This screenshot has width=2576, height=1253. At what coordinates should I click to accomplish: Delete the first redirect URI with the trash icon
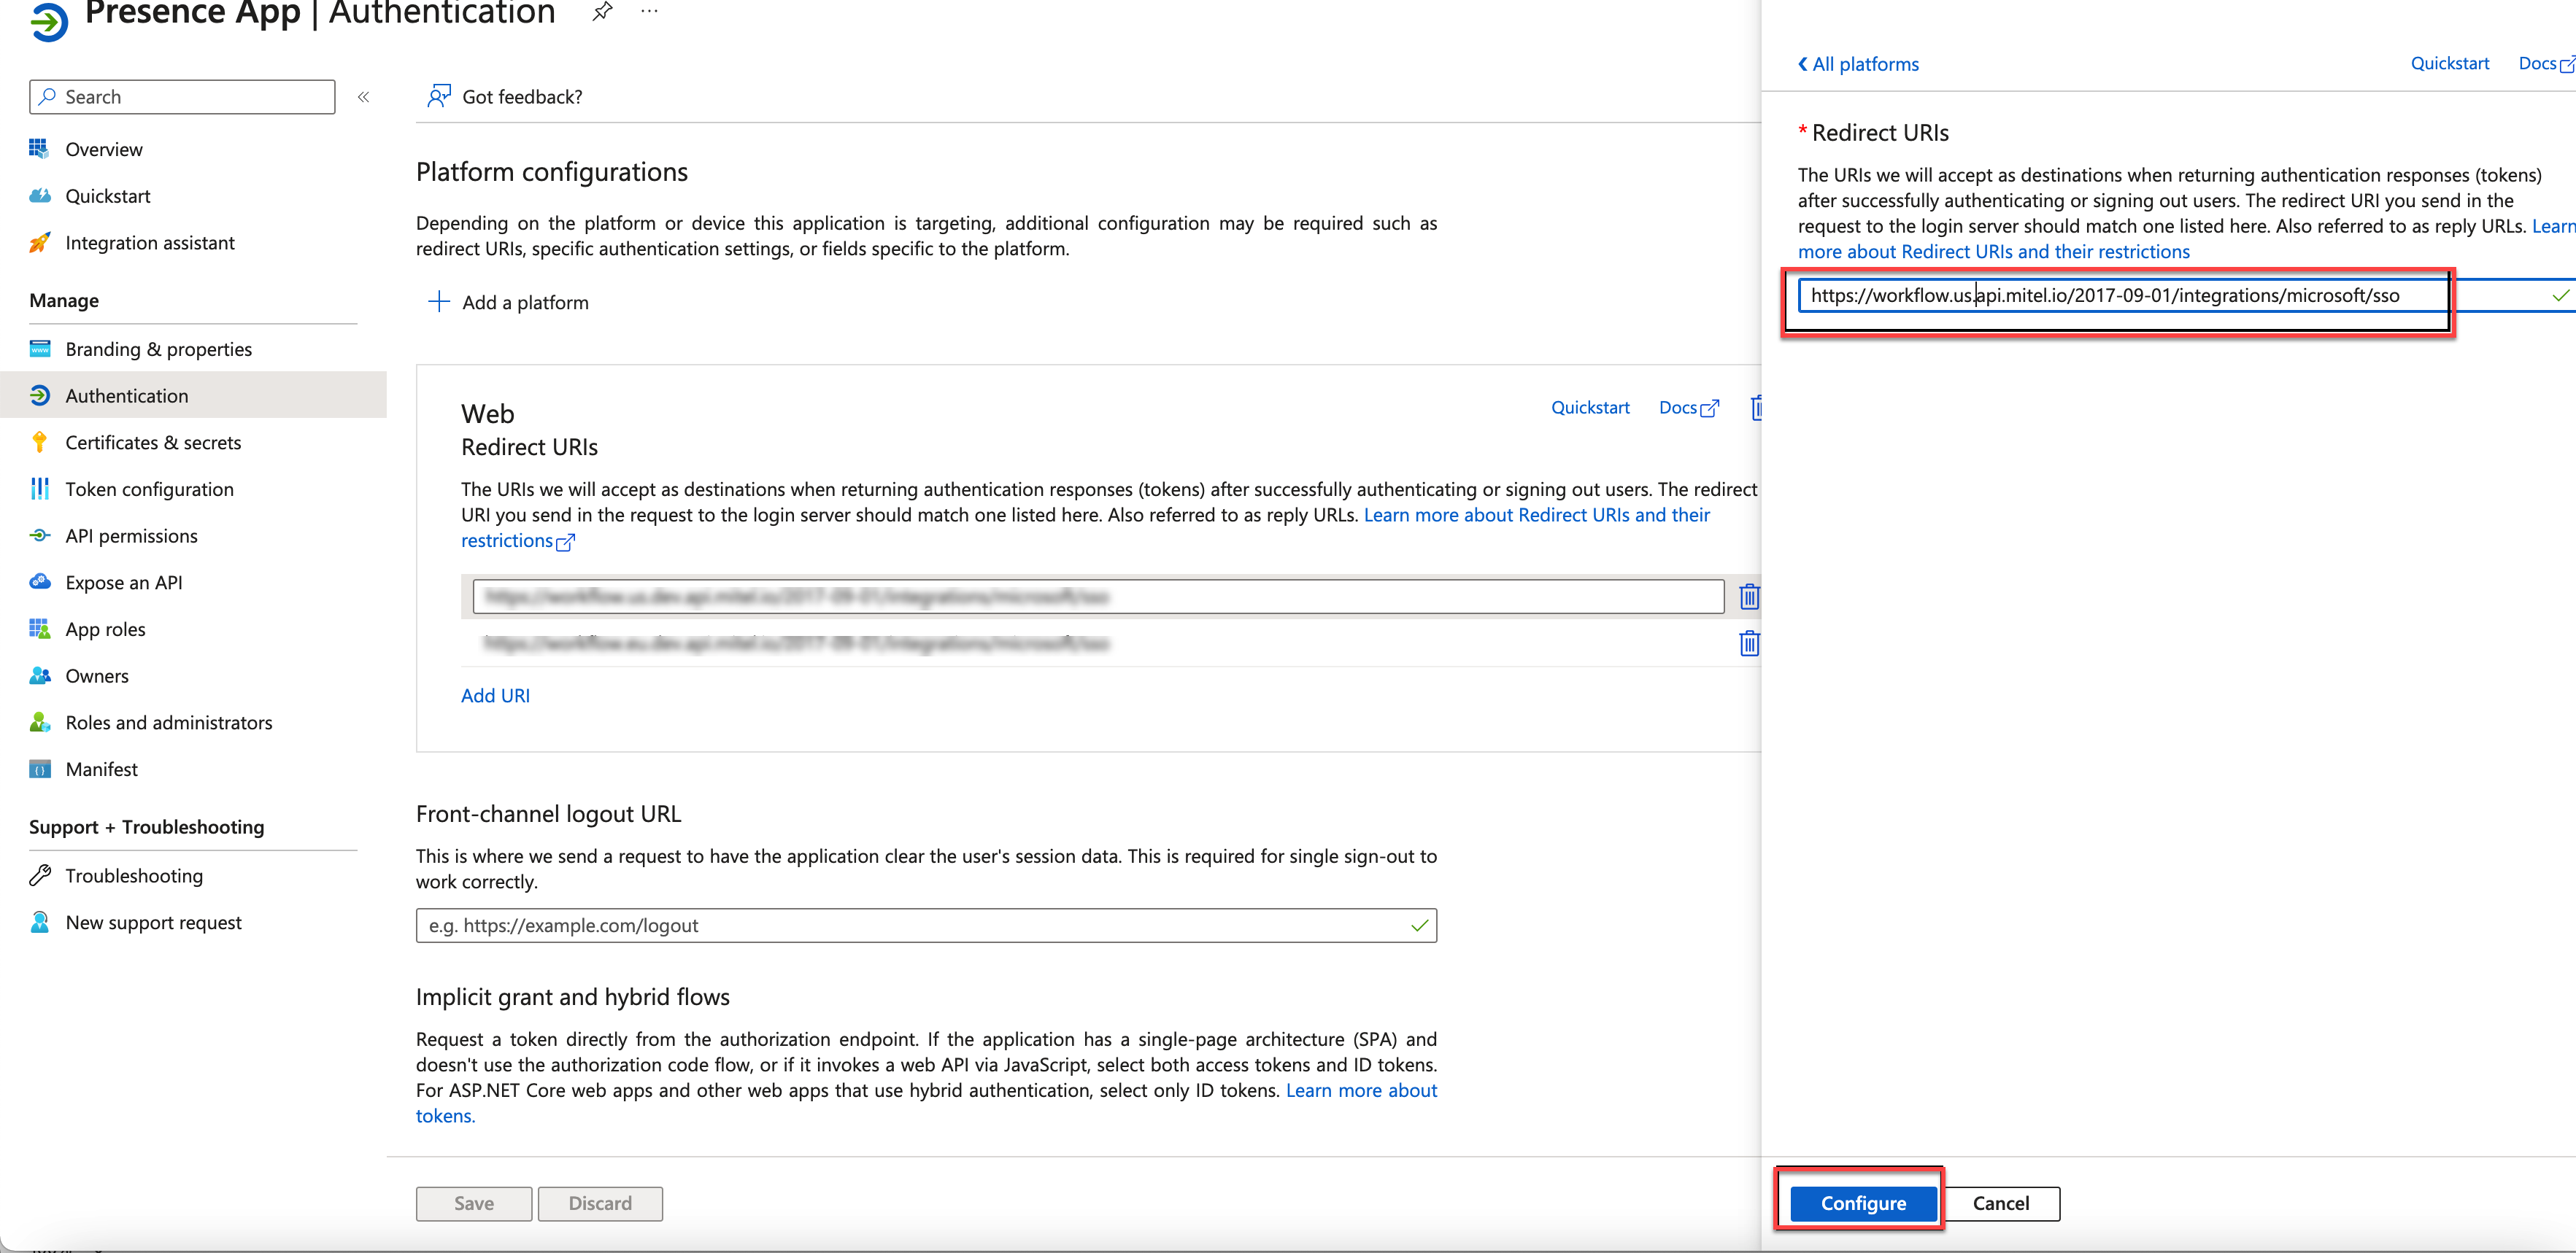(x=1748, y=597)
